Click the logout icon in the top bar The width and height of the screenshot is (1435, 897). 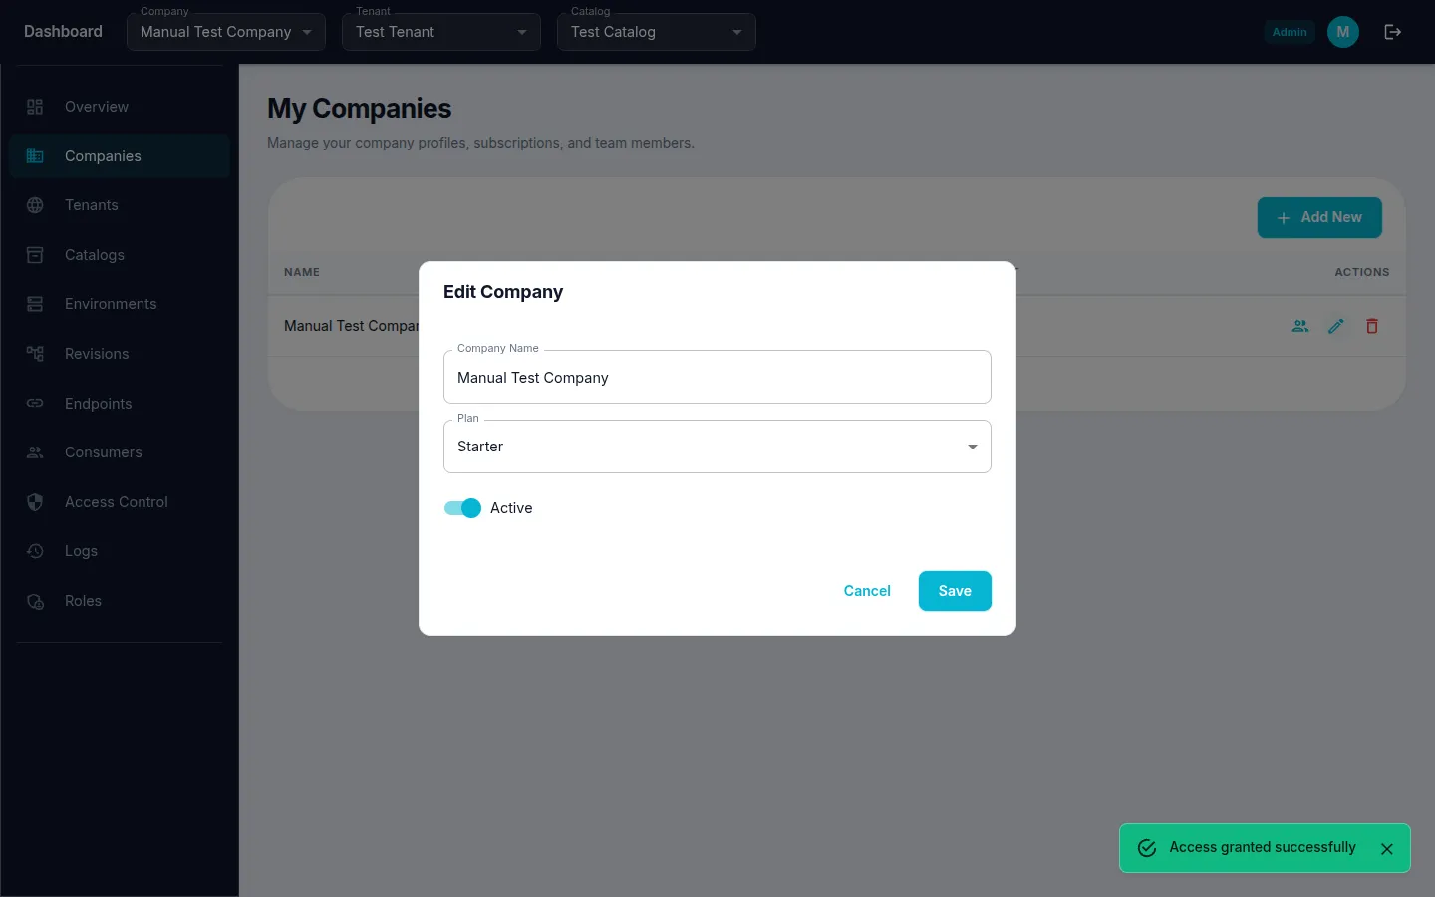[x=1392, y=31]
